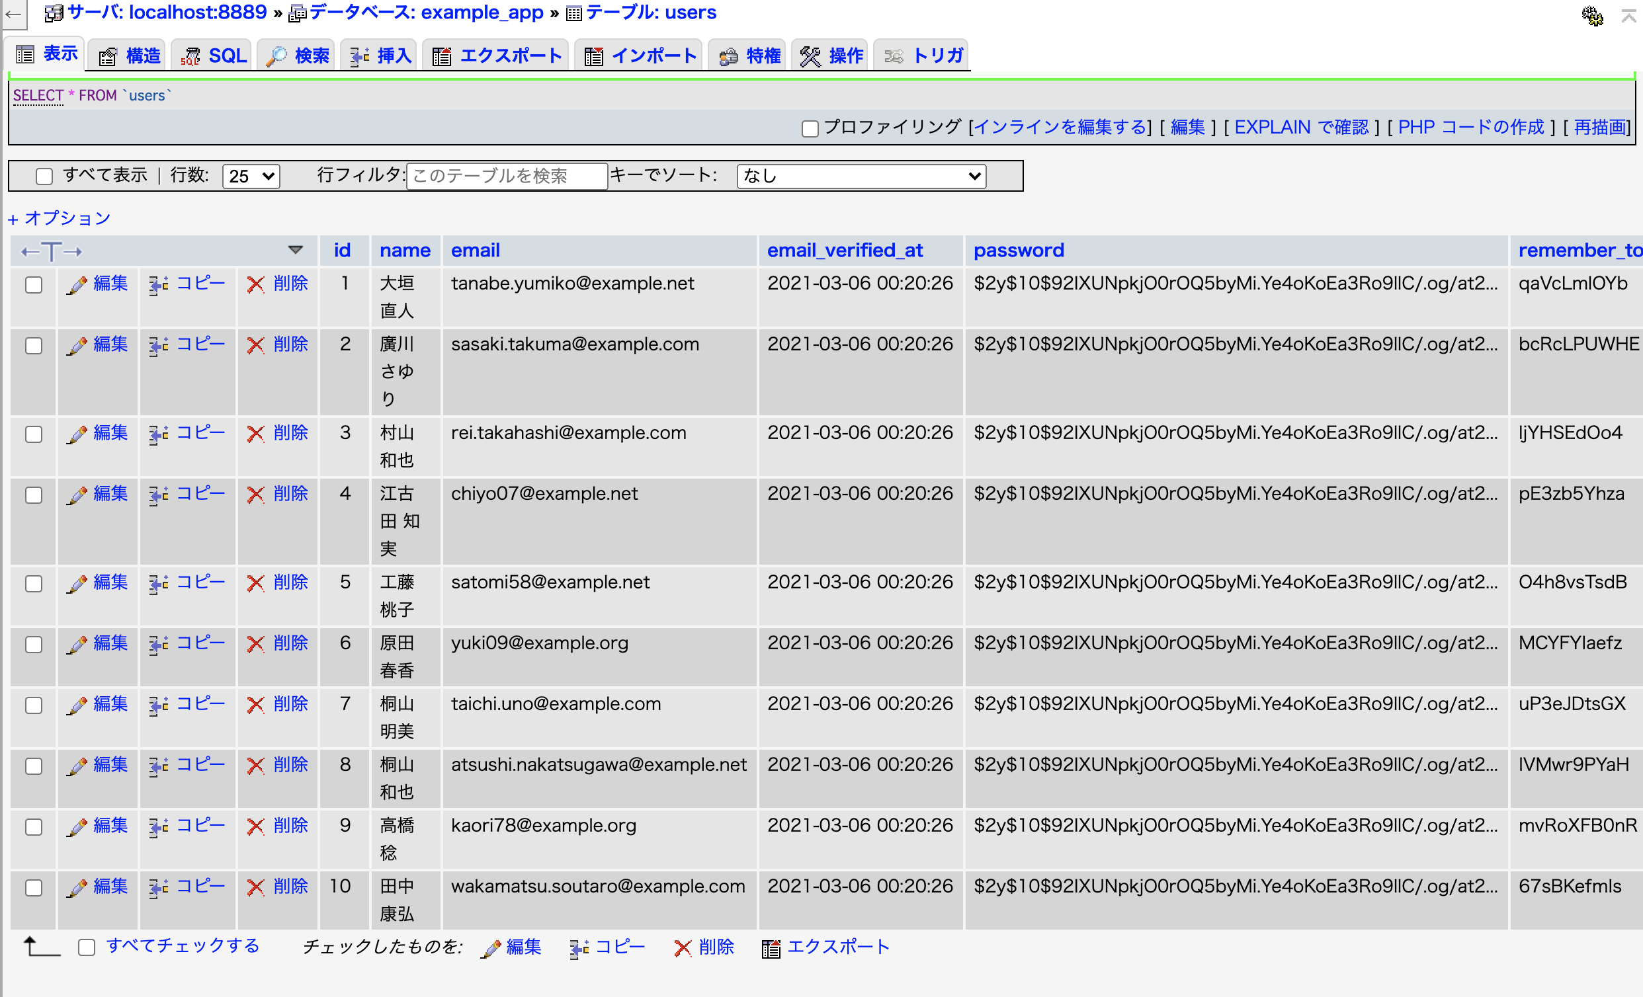Check the row checkbox for user id 10
Image resolution: width=1643 pixels, height=997 pixels.
coord(33,888)
